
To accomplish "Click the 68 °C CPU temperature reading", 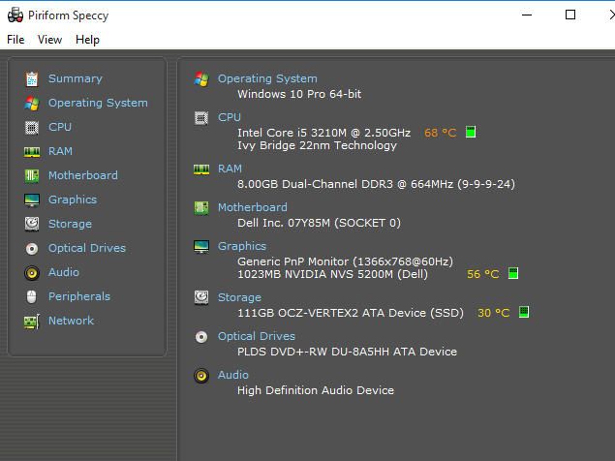I will (441, 133).
